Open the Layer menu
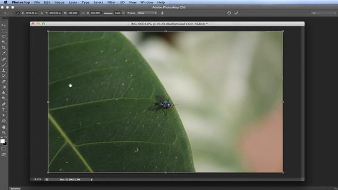The image size is (338, 190). click(x=73, y=2)
